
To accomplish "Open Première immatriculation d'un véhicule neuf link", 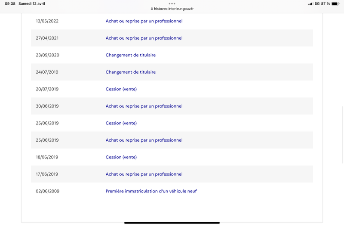I will tap(151, 191).
